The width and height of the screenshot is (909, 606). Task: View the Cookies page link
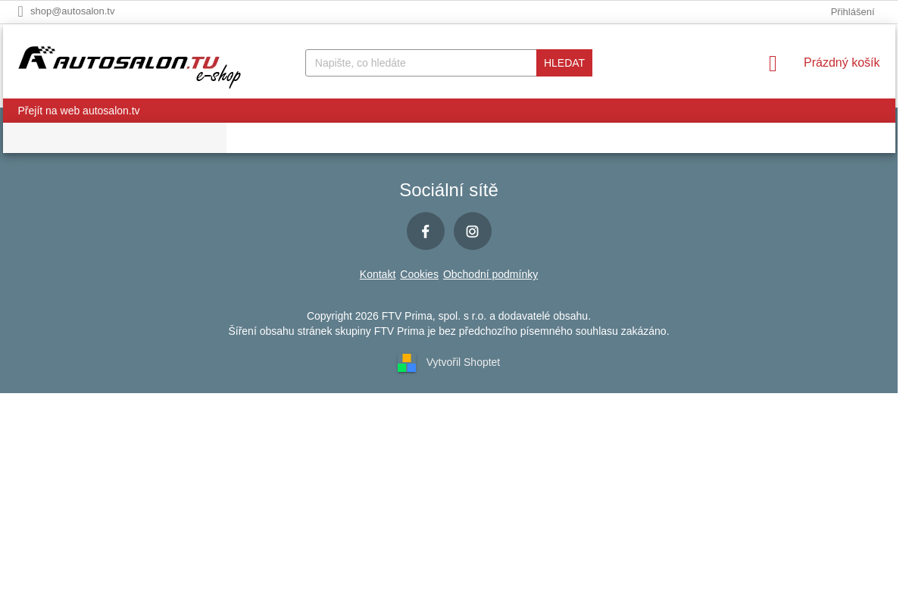pyautogui.click(x=419, y=274)
